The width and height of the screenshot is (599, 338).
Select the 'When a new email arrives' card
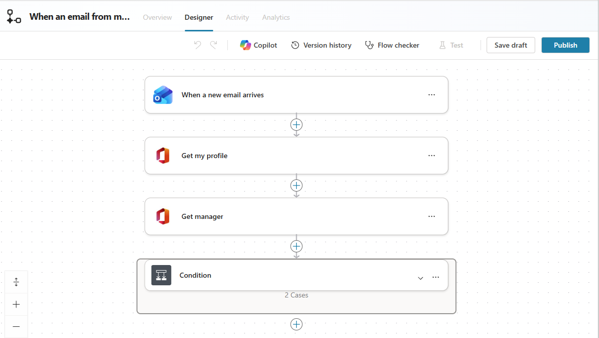click(296, 95)
